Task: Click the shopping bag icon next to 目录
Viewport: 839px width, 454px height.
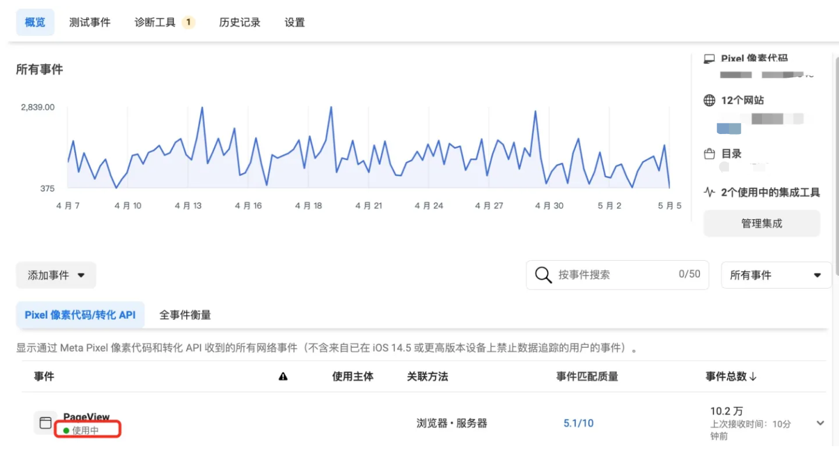Action: point(709,153)
